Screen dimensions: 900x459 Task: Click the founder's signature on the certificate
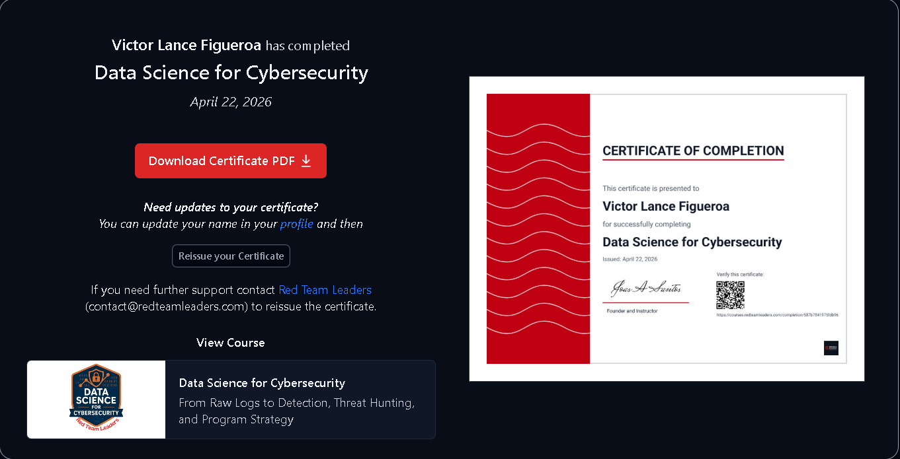(x=645, y=289)
